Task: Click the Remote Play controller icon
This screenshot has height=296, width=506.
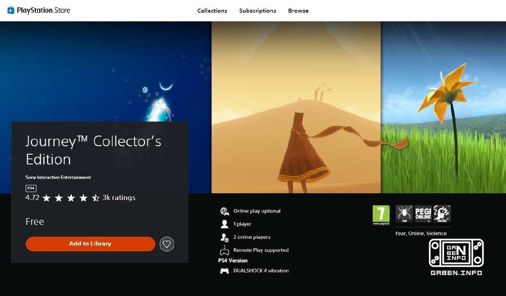Action: click(225, 250)
